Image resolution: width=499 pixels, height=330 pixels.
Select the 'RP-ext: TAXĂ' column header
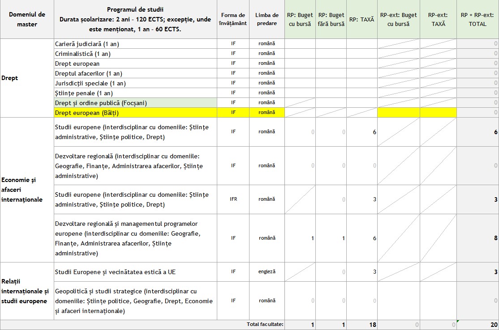[x=438, y=19]
